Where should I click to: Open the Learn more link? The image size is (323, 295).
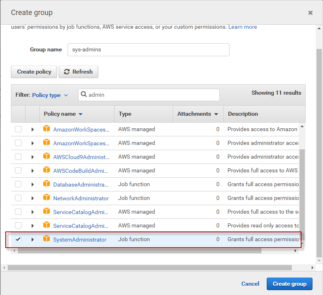click(242, 27)
